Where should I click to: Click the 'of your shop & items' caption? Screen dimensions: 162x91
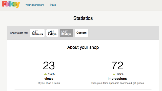tap(49, 83)
